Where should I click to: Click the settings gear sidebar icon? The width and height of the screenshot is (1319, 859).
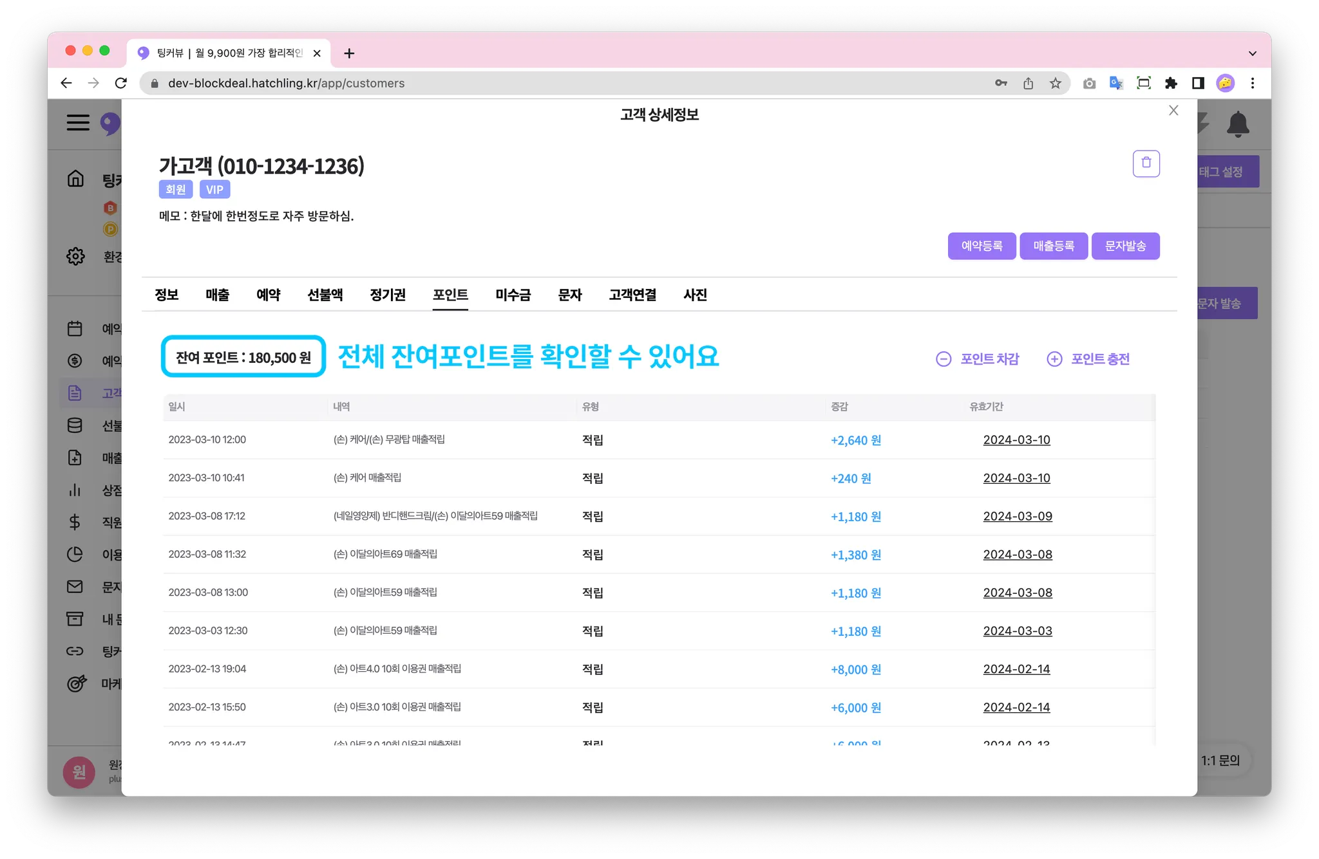pos(75,256)
